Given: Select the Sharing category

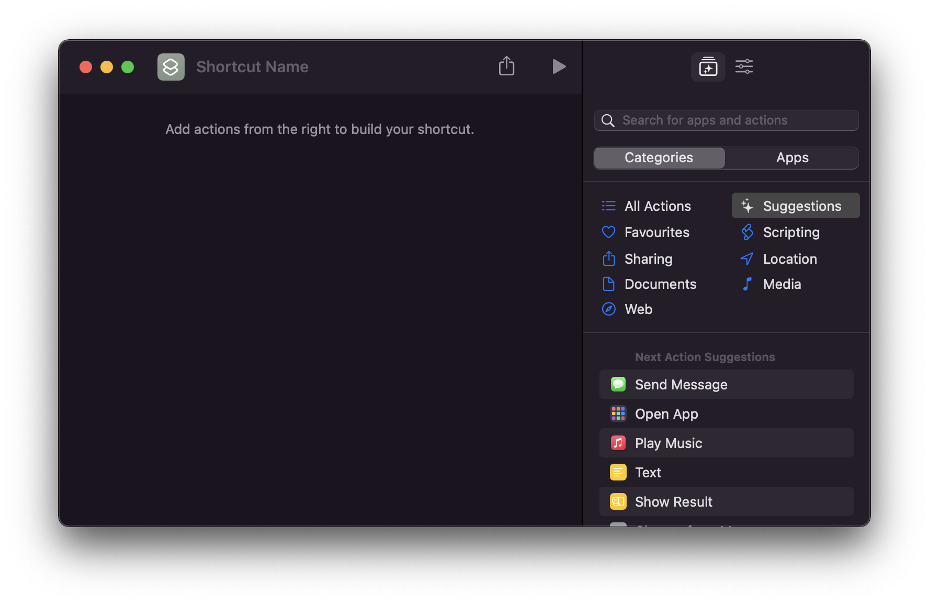Looking at the screenshot, I should point(648,259).
